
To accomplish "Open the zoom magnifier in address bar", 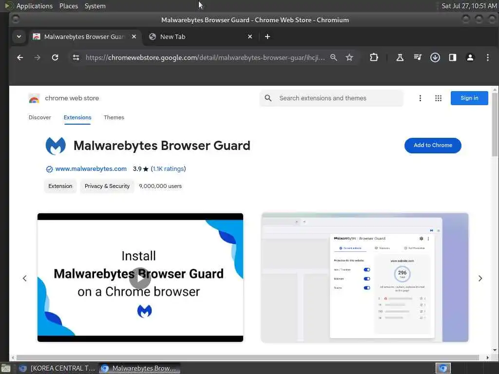I will pyautogui.click(x=333, y=57).
